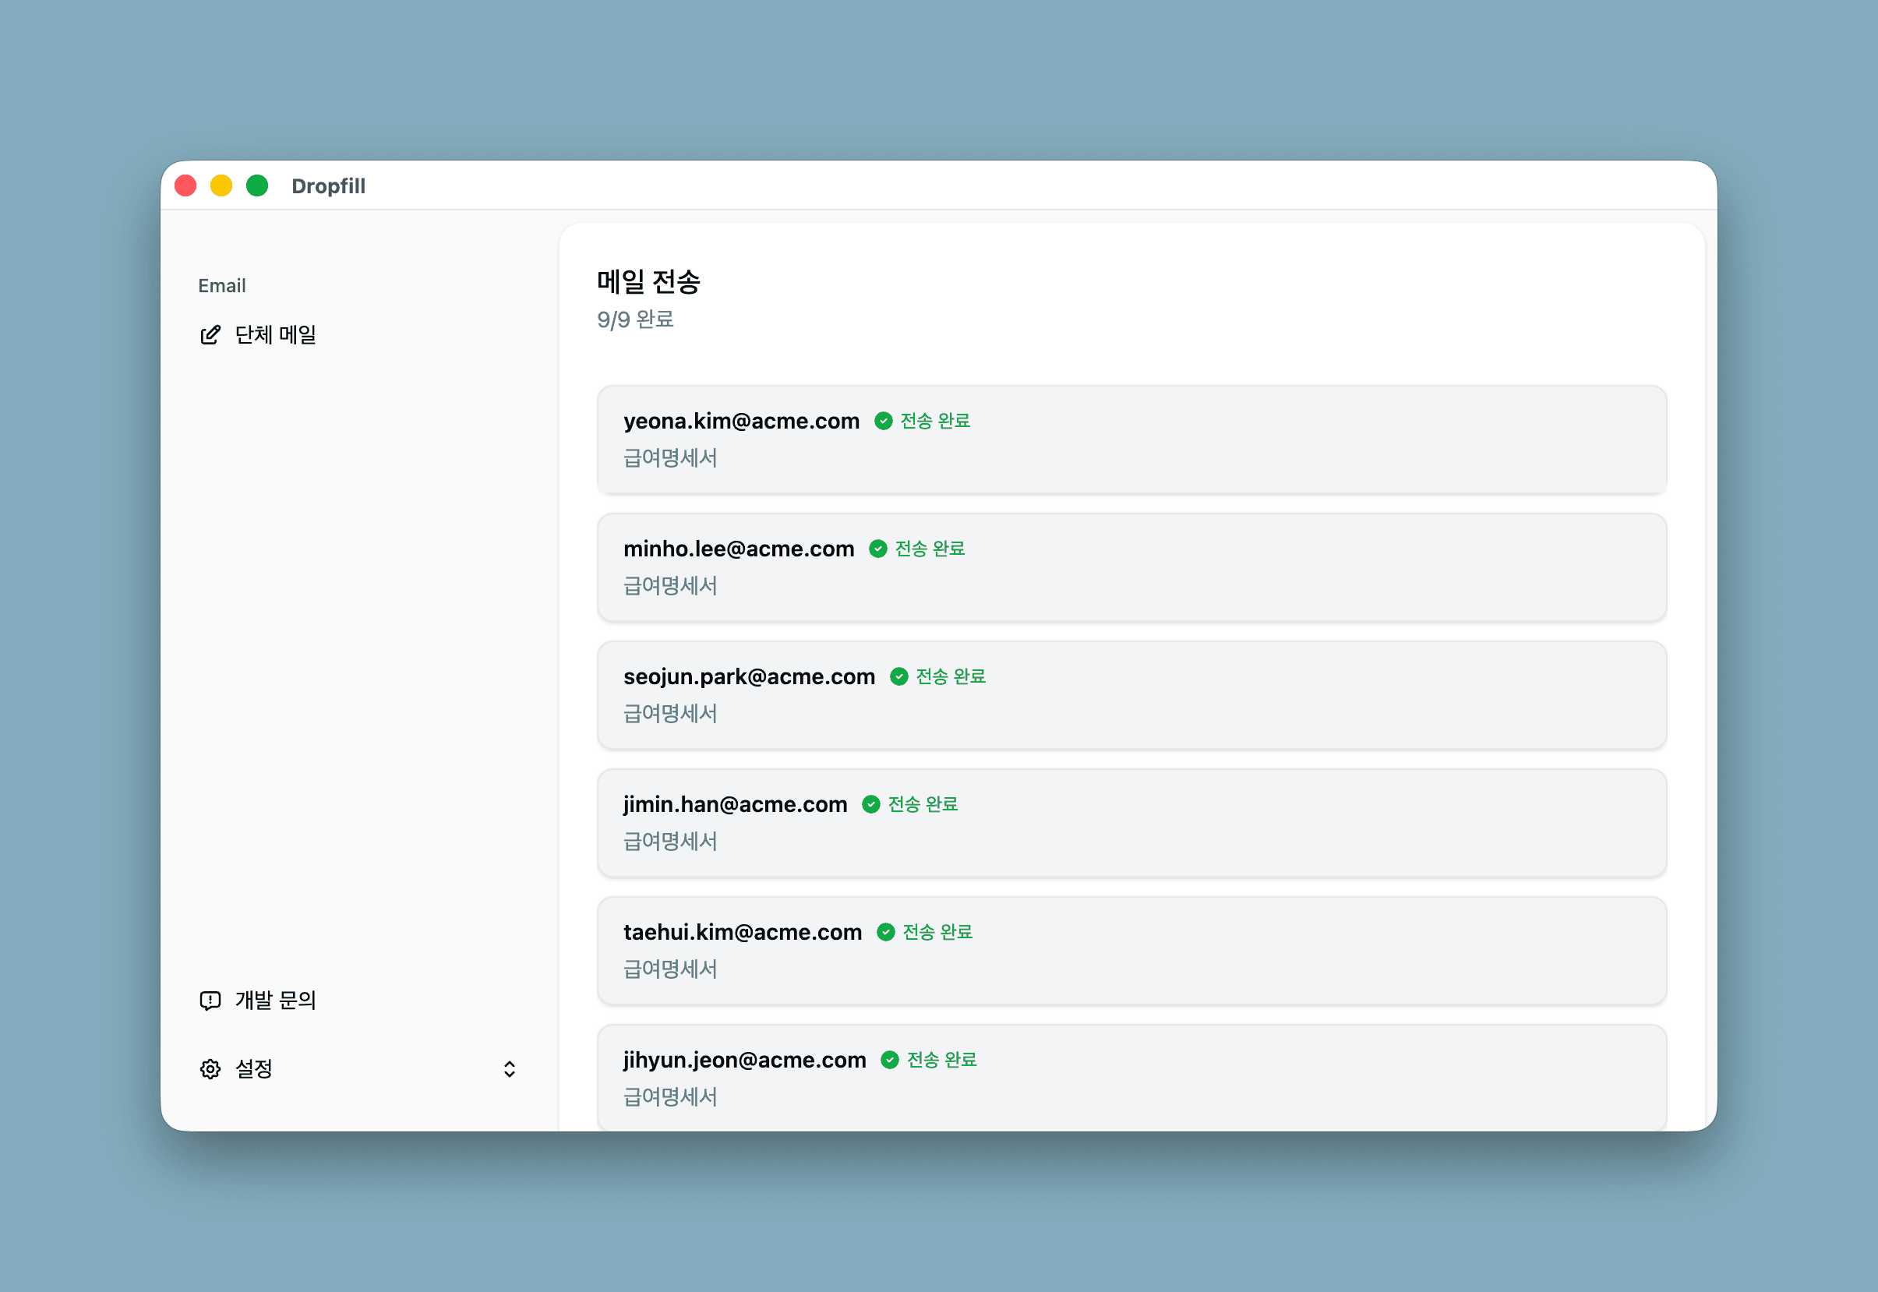1878x1292 pixels.
Task: Click green check icon for seojun.park@acme.com
Action: 898,676
